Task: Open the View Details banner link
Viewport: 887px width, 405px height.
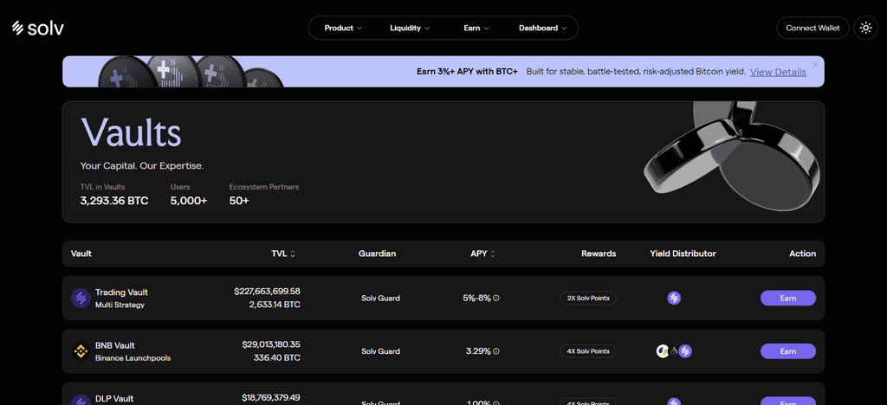Action: 778,72
